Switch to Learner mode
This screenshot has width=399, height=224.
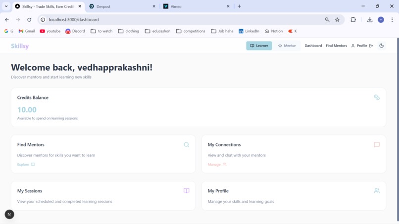259,46
